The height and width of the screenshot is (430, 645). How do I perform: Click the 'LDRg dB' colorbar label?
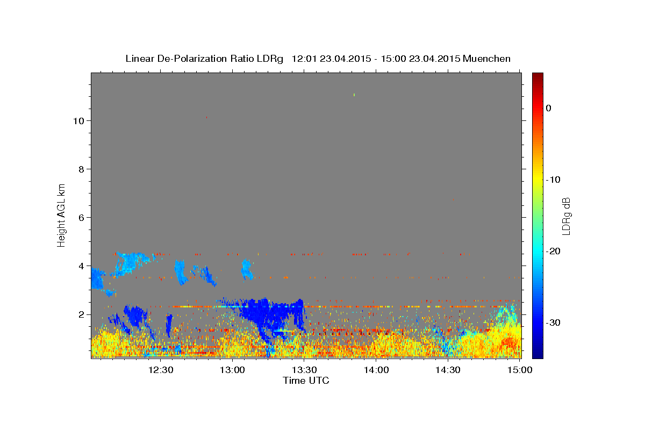[566, 216]
